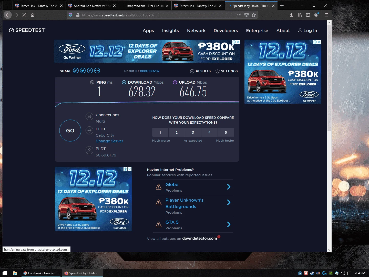Open a new browser tab
This screenshot has width=369, height=277.
[x=282, y=5]
